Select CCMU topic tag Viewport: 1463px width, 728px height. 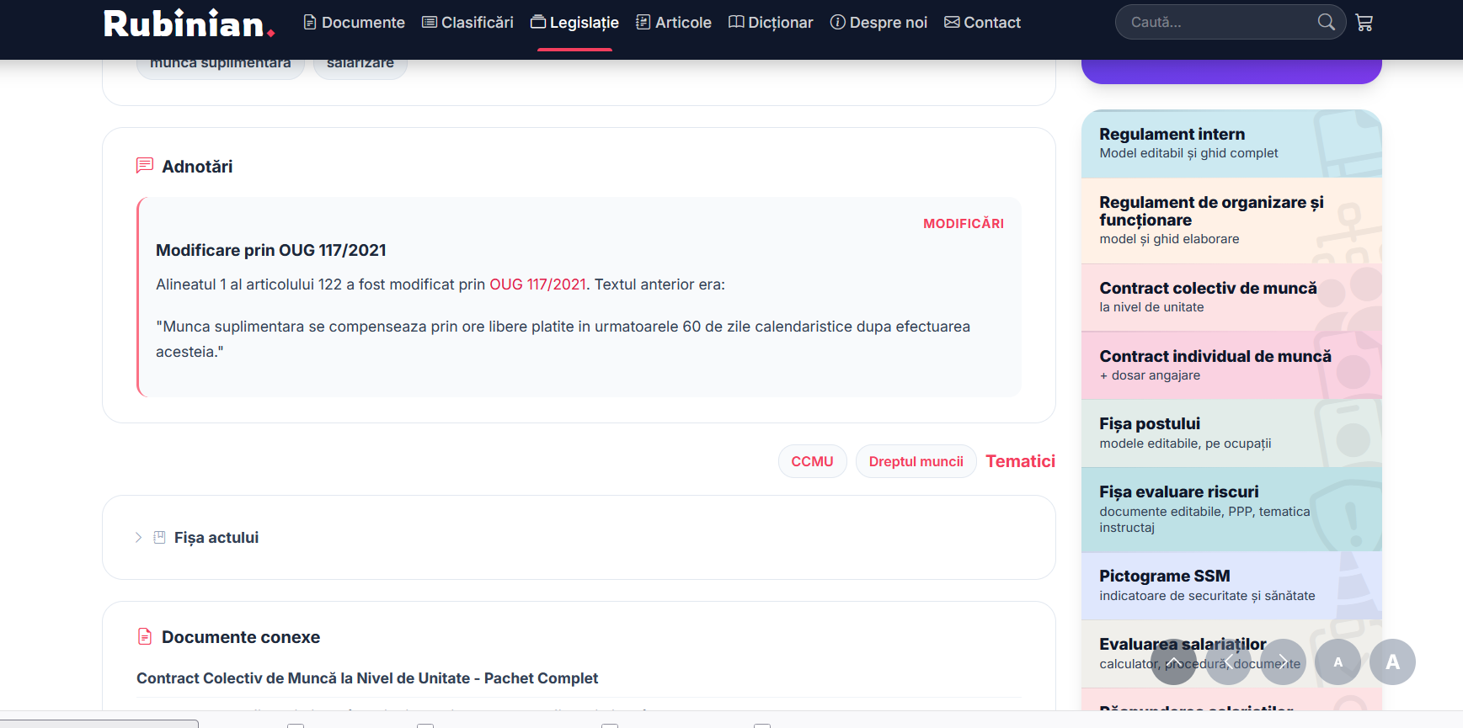click(812, 461)
